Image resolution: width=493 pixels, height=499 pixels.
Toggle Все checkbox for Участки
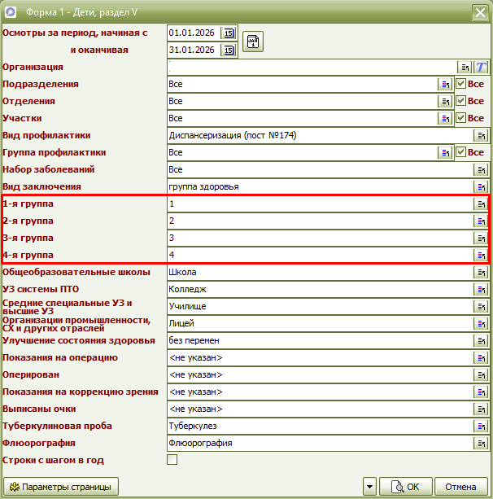(461, 118)
